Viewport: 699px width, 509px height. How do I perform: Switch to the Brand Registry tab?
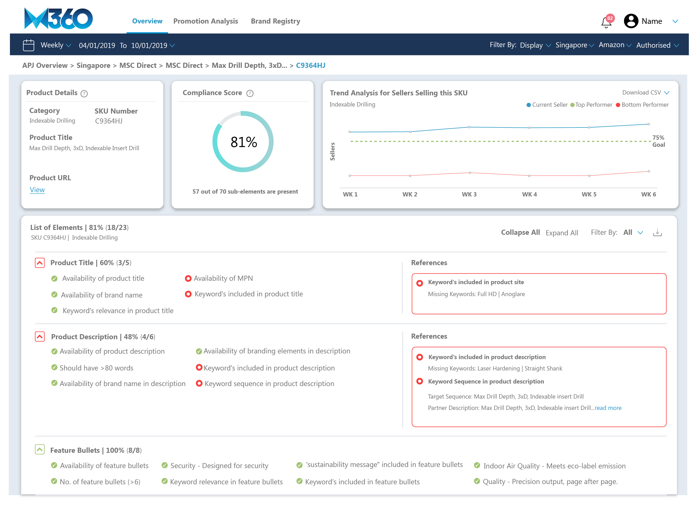(x=275, y=21)
